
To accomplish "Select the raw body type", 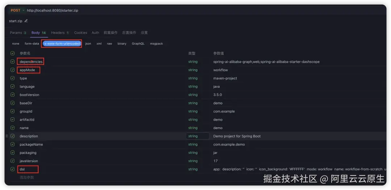I will 109,44.
